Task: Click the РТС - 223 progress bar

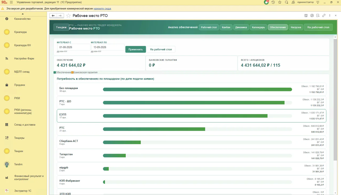Action: click(197, 103)
